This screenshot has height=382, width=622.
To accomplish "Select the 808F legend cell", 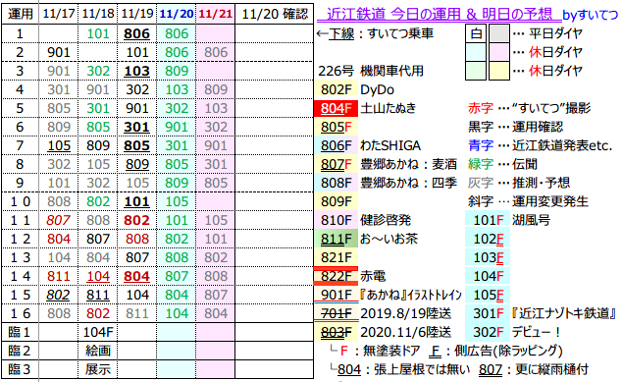I will coord(336,183).
